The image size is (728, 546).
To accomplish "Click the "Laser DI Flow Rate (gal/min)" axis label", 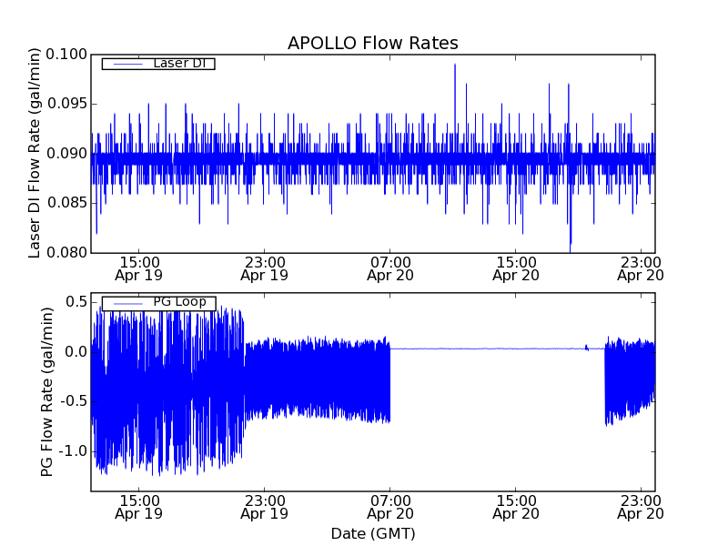I will pyautogui.click(x=35, y=153).
